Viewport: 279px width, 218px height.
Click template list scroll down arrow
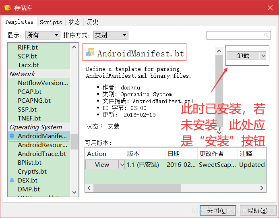[x=74, y=192]
